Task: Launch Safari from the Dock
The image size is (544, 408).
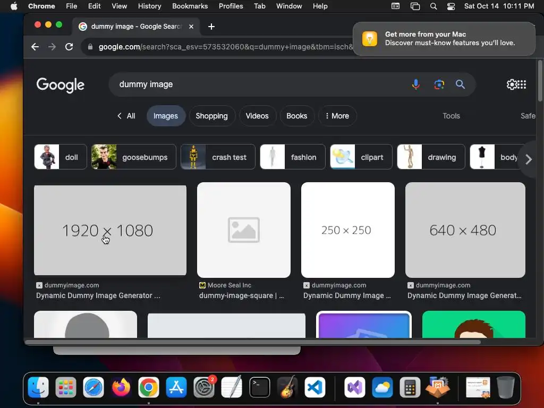Action: click(93, 387)
